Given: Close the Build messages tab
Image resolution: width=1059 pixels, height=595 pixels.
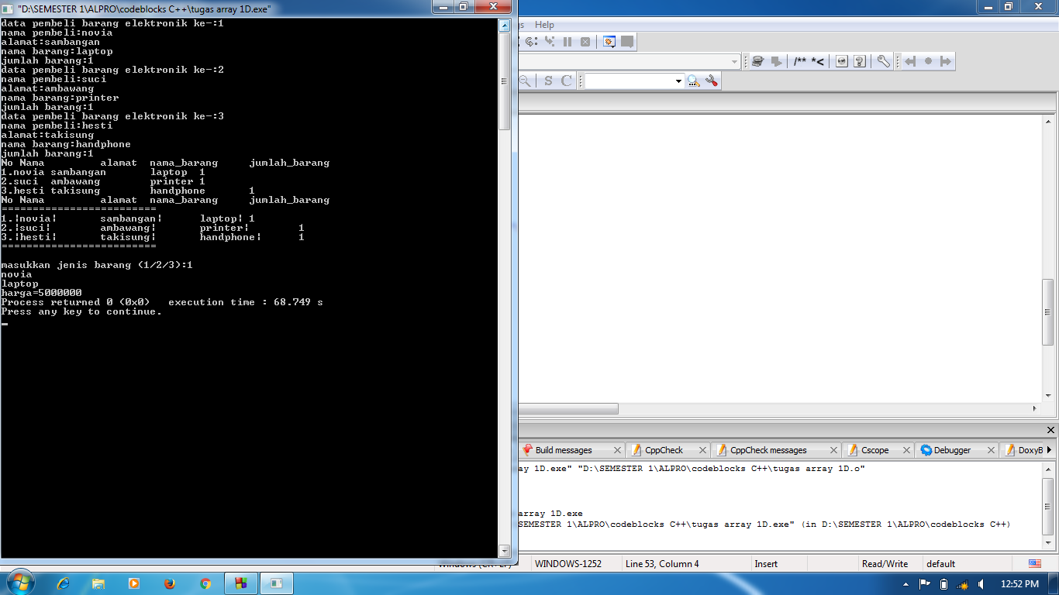Looking at the screenshot, I should (x=617, y=450).
